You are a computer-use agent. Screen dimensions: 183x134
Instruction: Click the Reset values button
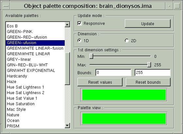point(100,82)
